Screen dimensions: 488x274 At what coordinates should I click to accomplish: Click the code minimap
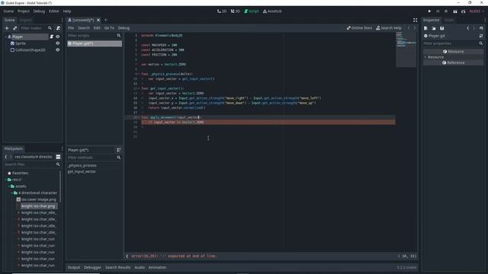pyautogui.click(x=406, y=49)
